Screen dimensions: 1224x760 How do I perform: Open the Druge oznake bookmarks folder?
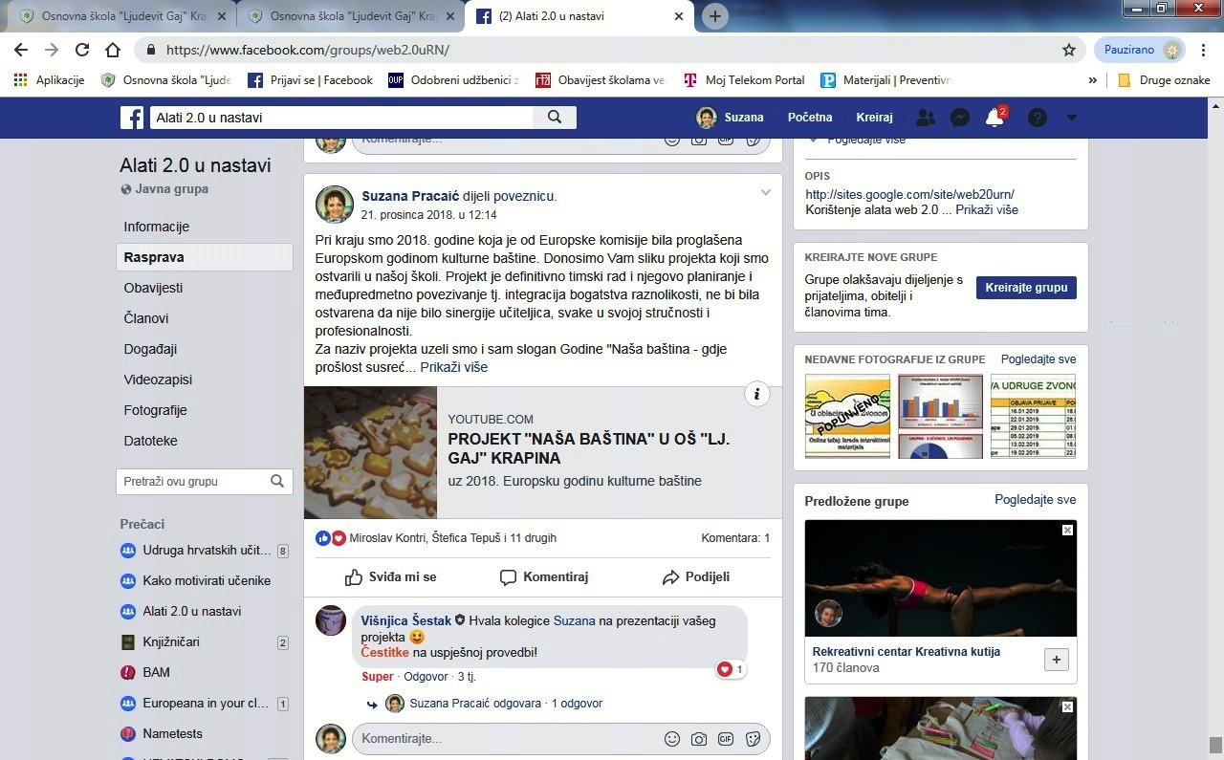(1164, 80)
